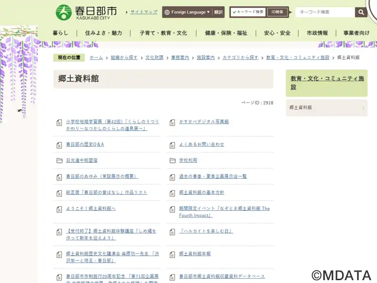Open なぞとき郷土資料館 The Fourth Impact link
The width and height of the screenshot is (377, 283).
(224, 212)
